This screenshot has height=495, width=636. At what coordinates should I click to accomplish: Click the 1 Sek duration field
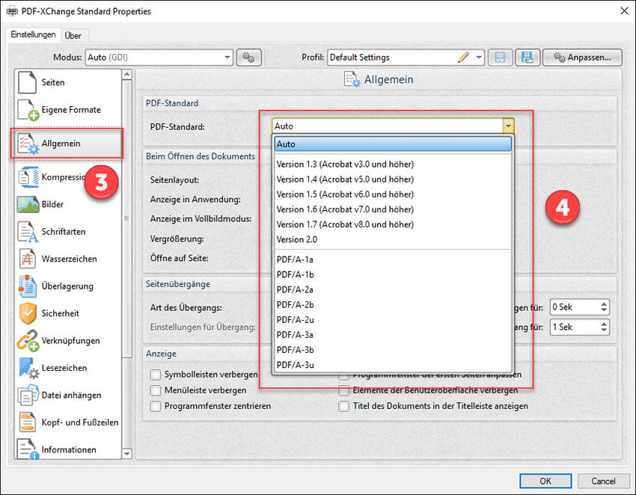tap(575, 327)
